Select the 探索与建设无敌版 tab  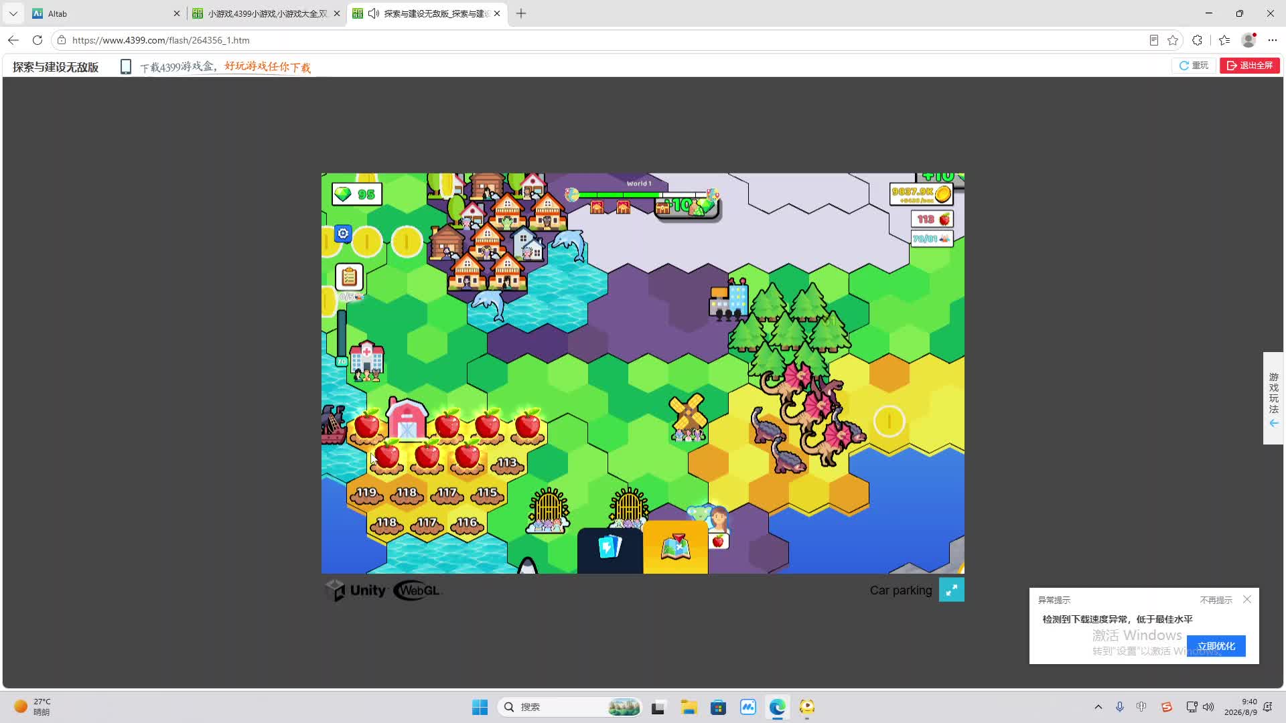(427, 13)
